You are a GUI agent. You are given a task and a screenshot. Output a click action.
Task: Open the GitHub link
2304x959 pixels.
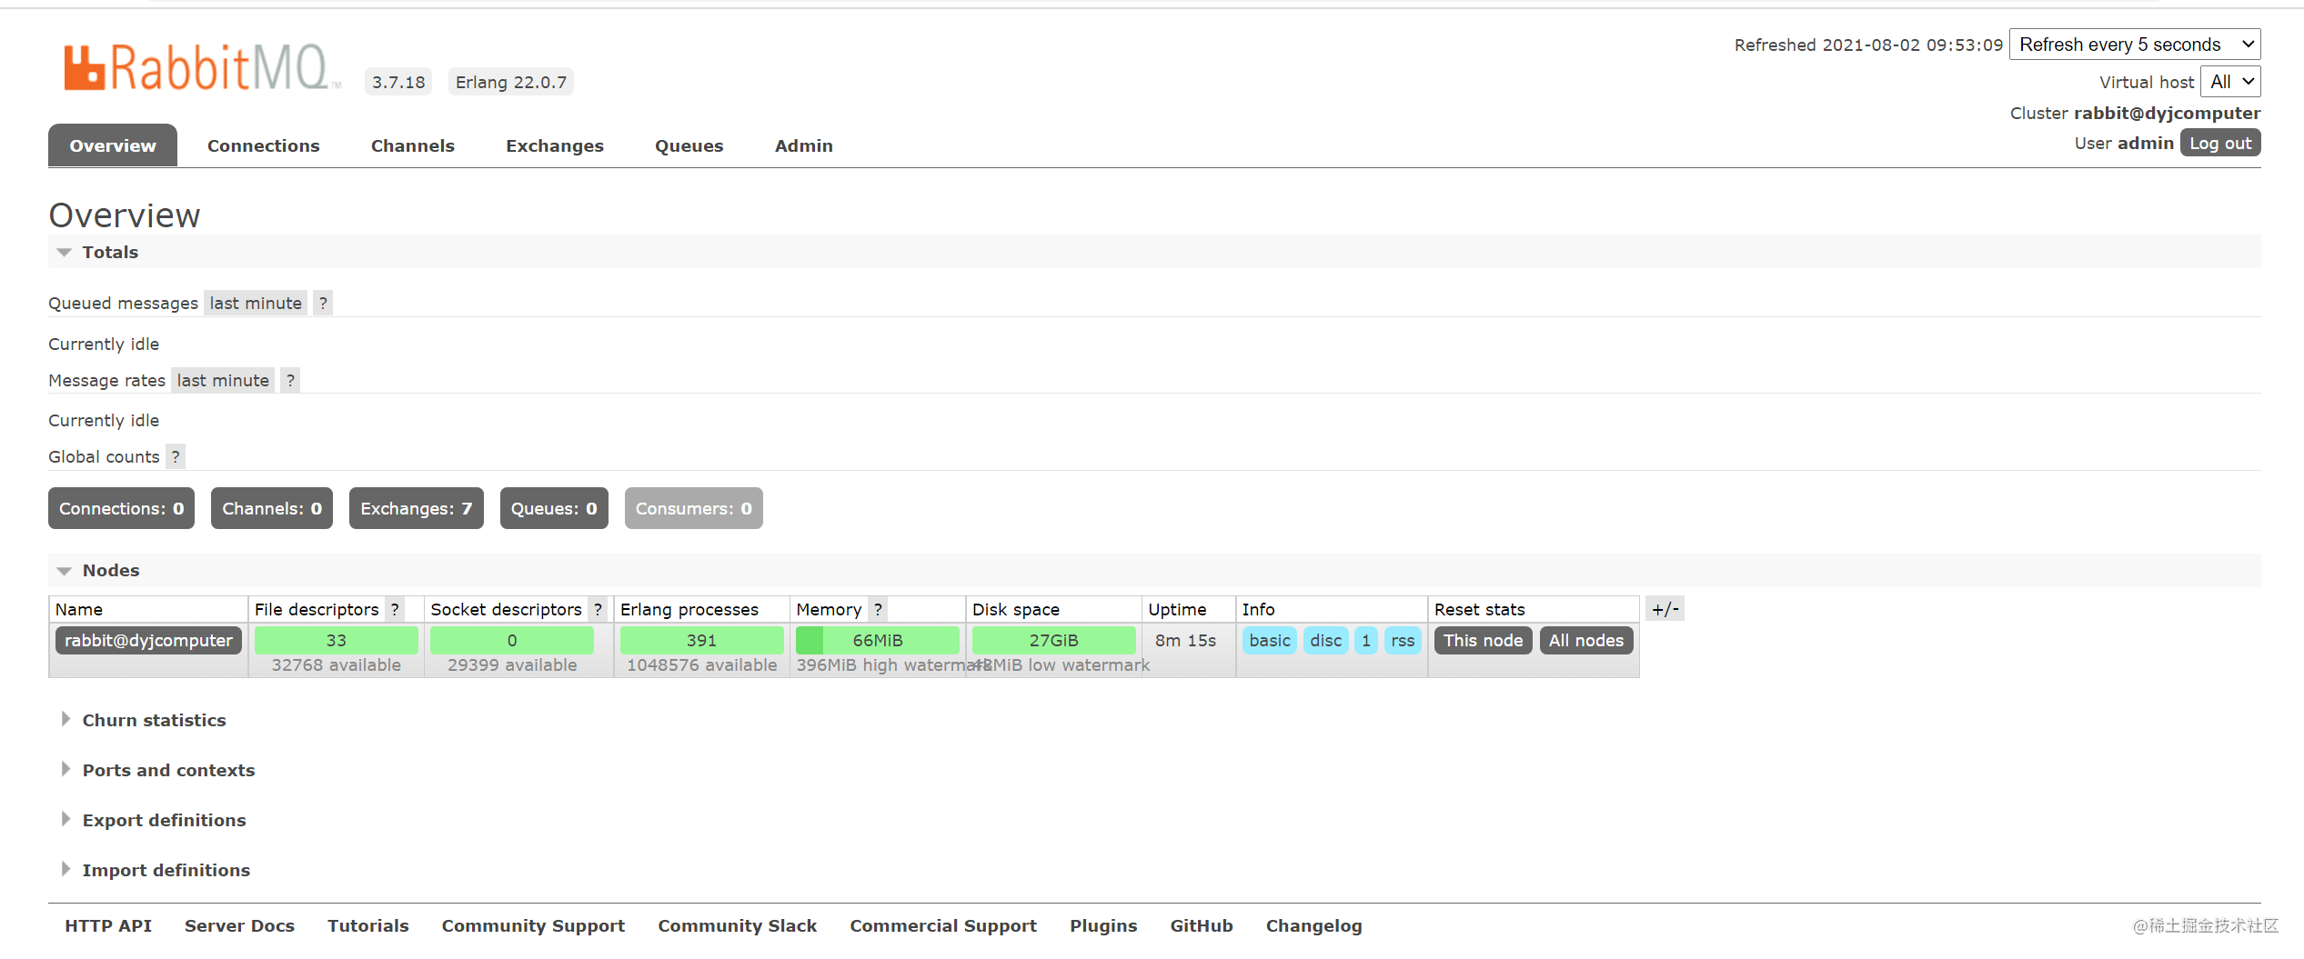coord(1202,925)
